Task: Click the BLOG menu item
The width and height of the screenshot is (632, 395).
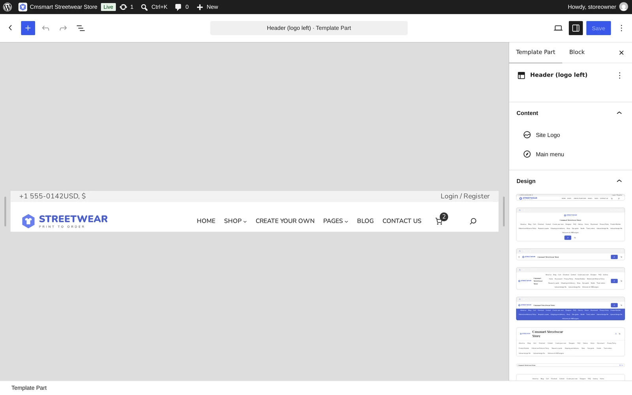Action: coord(365,221)
